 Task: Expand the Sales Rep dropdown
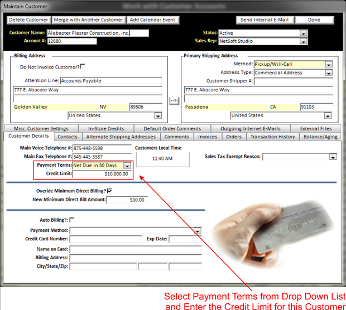click(303, 41)
